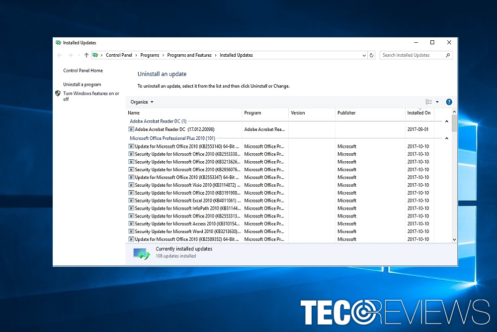Screen dimensions: 497x332
Task: Collapse the Microsoft Office Professional Plus 2010 group
Action: [x=447, y=138]
